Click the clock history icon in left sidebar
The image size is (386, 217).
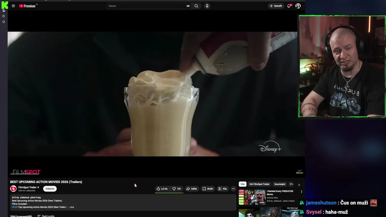4,16
